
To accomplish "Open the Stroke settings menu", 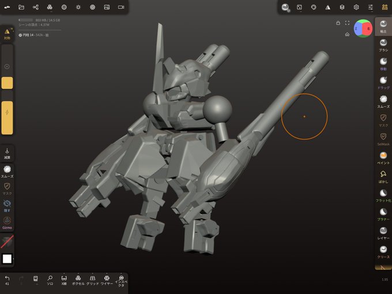I will coord(299,7).
